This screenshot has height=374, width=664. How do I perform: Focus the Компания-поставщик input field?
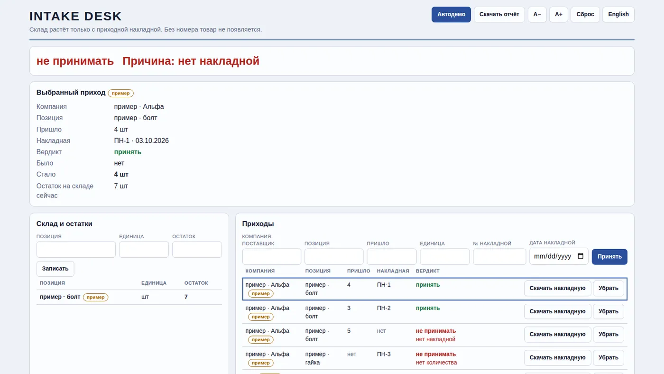click(x=272, y=257)
